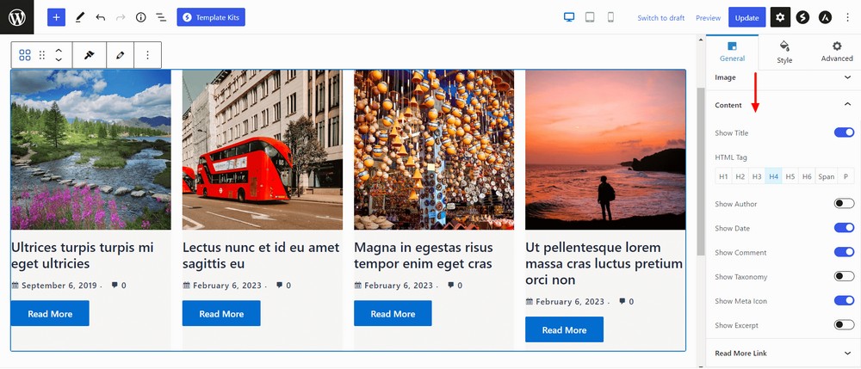Switch to the Advanced tab

click(x=836, y=52)
